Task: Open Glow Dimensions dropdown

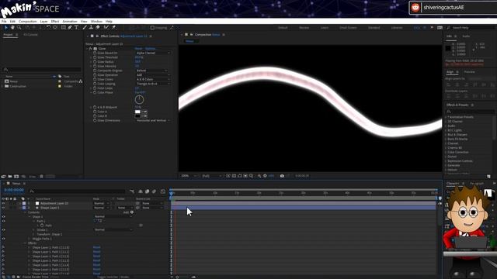Action: coord(153,121)
